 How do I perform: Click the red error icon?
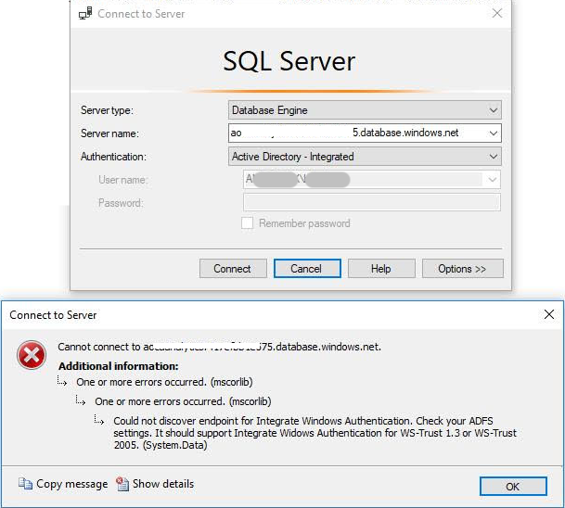[x=32, y=355]
